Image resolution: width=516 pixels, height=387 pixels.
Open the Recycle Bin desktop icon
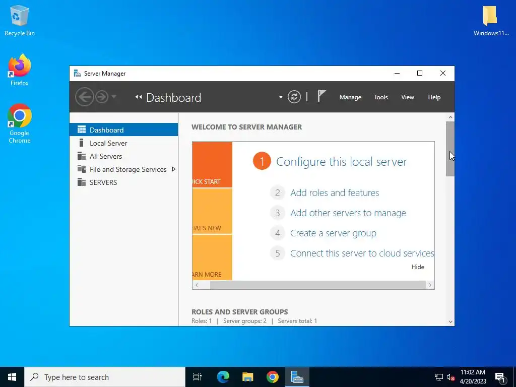pos(20,20)
